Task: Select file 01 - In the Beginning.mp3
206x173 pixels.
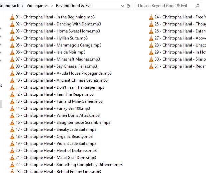Action: pyautogui.click(x=52, y=17)
